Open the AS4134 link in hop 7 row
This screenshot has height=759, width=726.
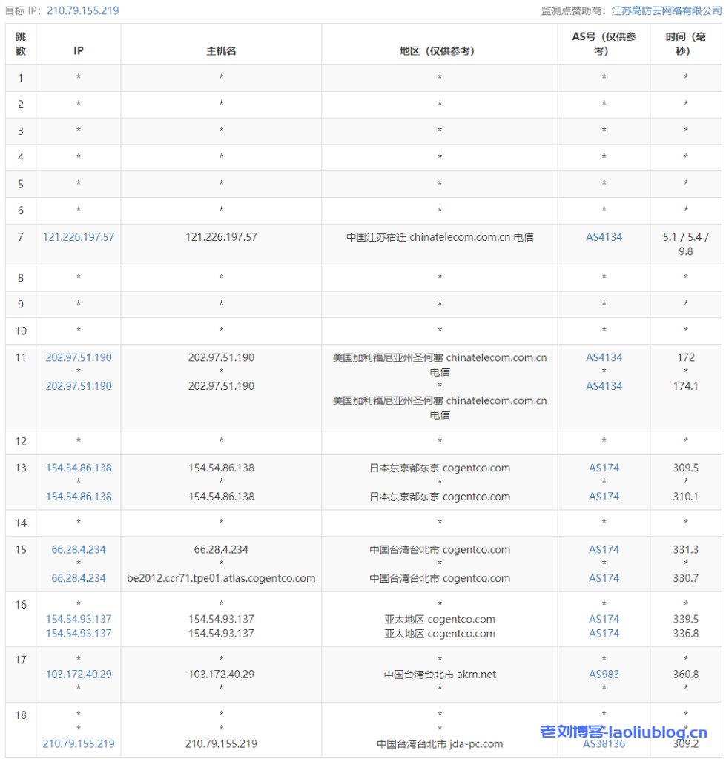pyautogui.click(x=604, y=237)
